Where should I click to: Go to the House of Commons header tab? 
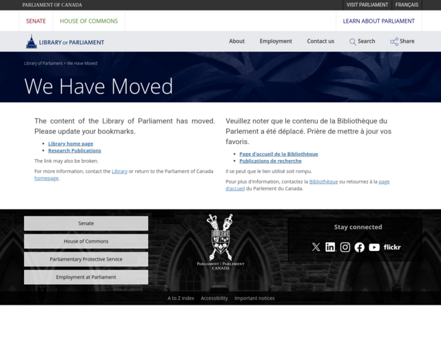pyautogui.click(x=89, y=21)
